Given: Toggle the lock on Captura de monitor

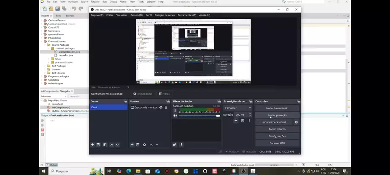Looking at the screenshot, I should coord(166,108).
